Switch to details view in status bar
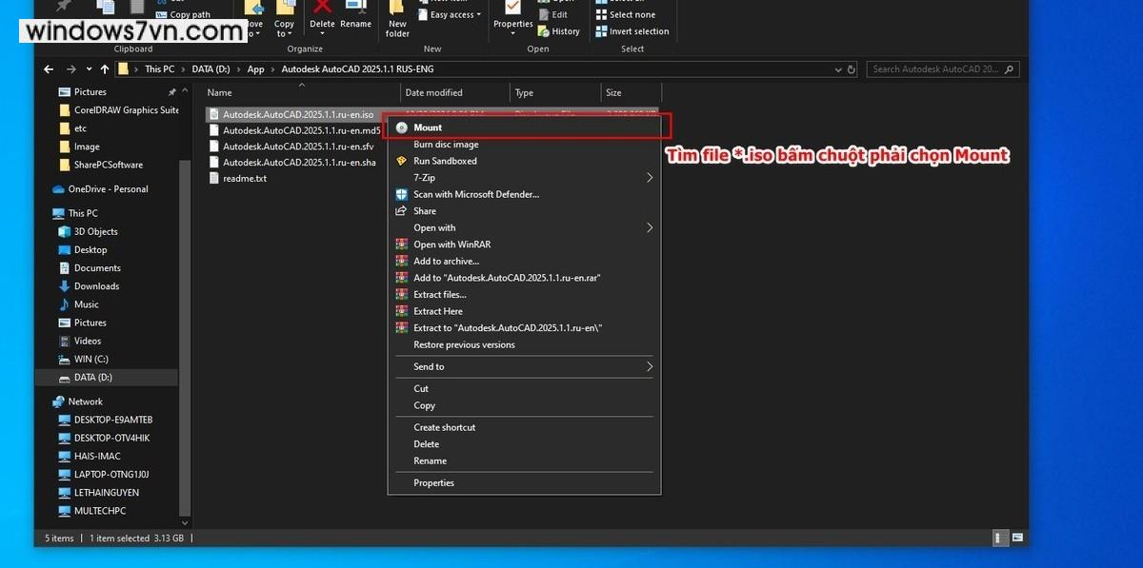Viewport: 1143px width, 568px height. (x=999, y=539)
